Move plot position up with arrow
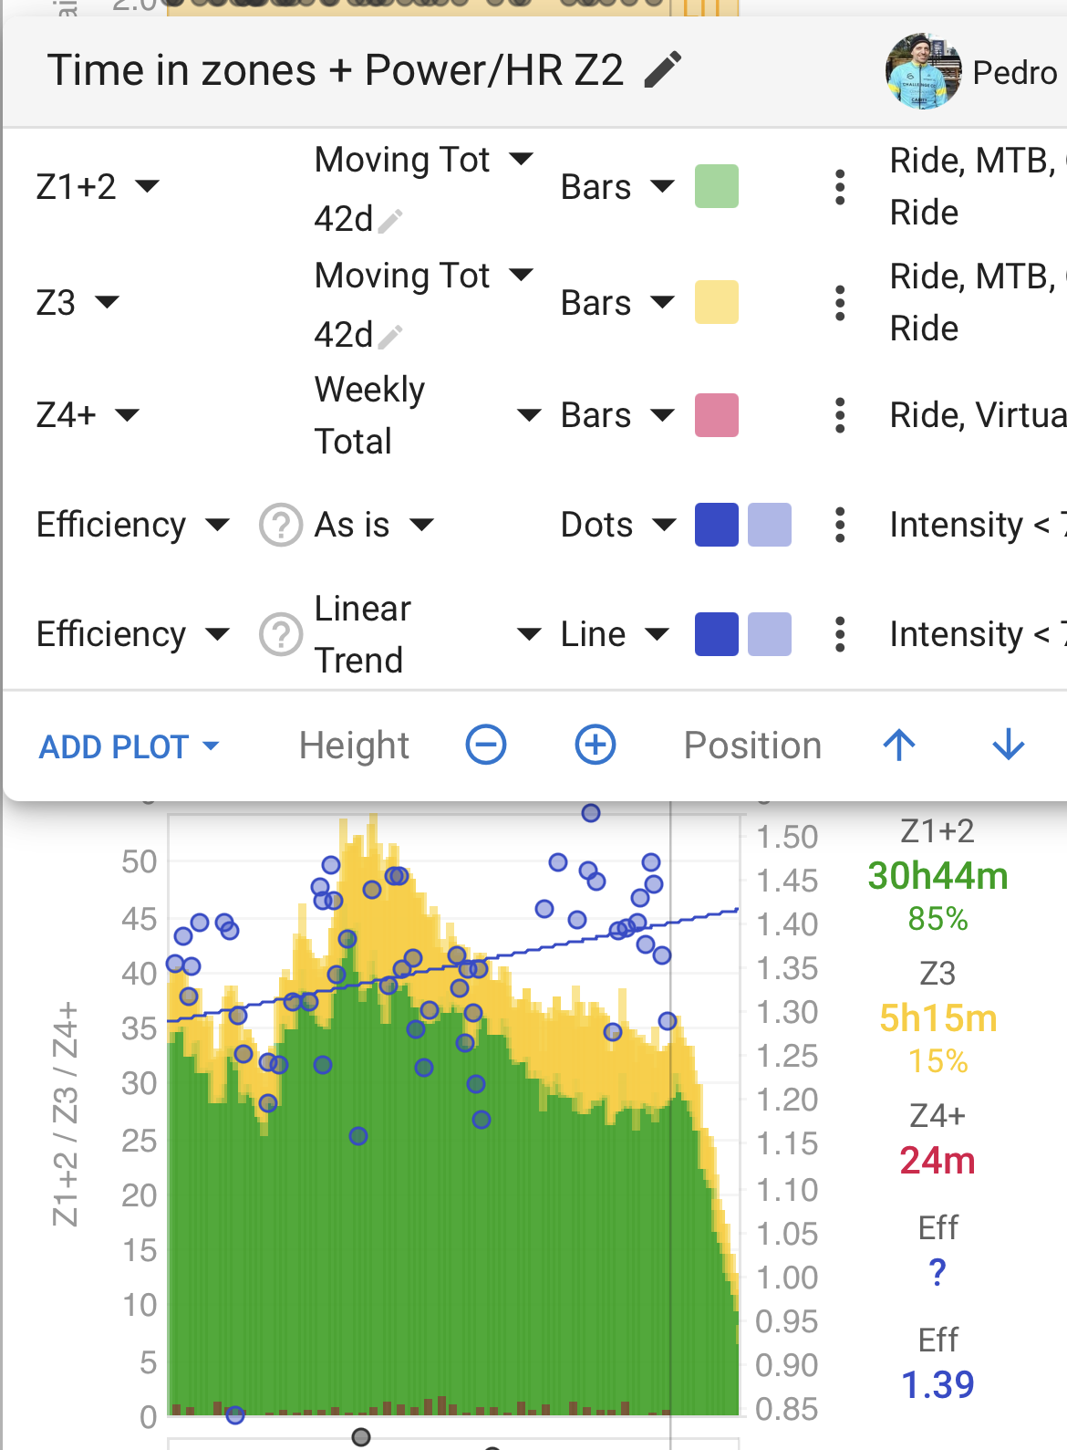The height and width of the screenshot is (1450, 1067). pyautogui.click(x=899, y=746)
